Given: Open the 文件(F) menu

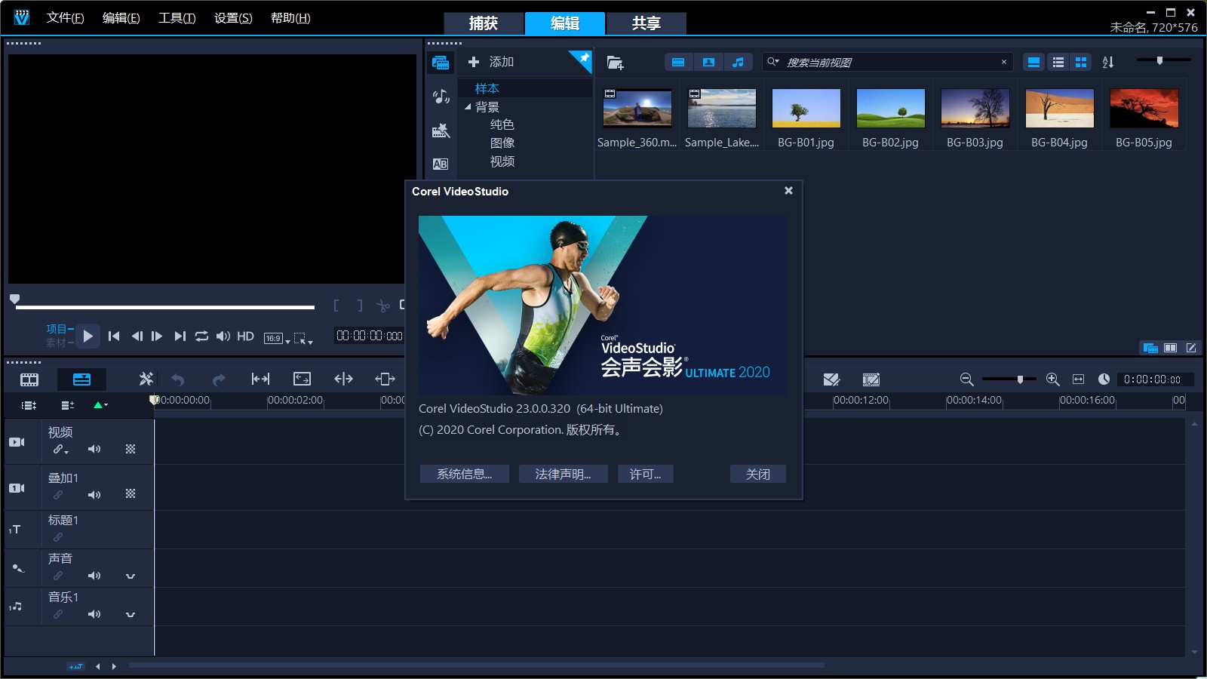Looking at the screenshot, I should coord(65,18).
